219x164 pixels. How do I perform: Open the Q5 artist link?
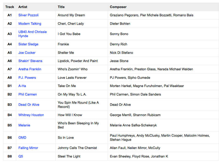21,156
